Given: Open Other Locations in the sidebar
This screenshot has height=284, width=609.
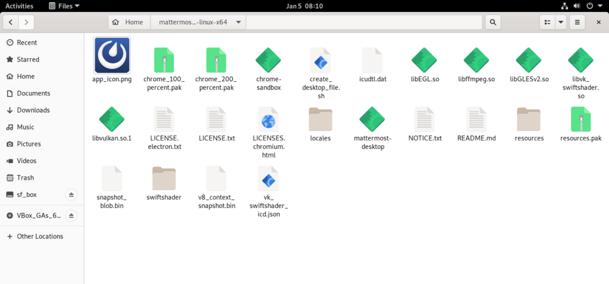Looking at the screenshot, I should [42, 237].
